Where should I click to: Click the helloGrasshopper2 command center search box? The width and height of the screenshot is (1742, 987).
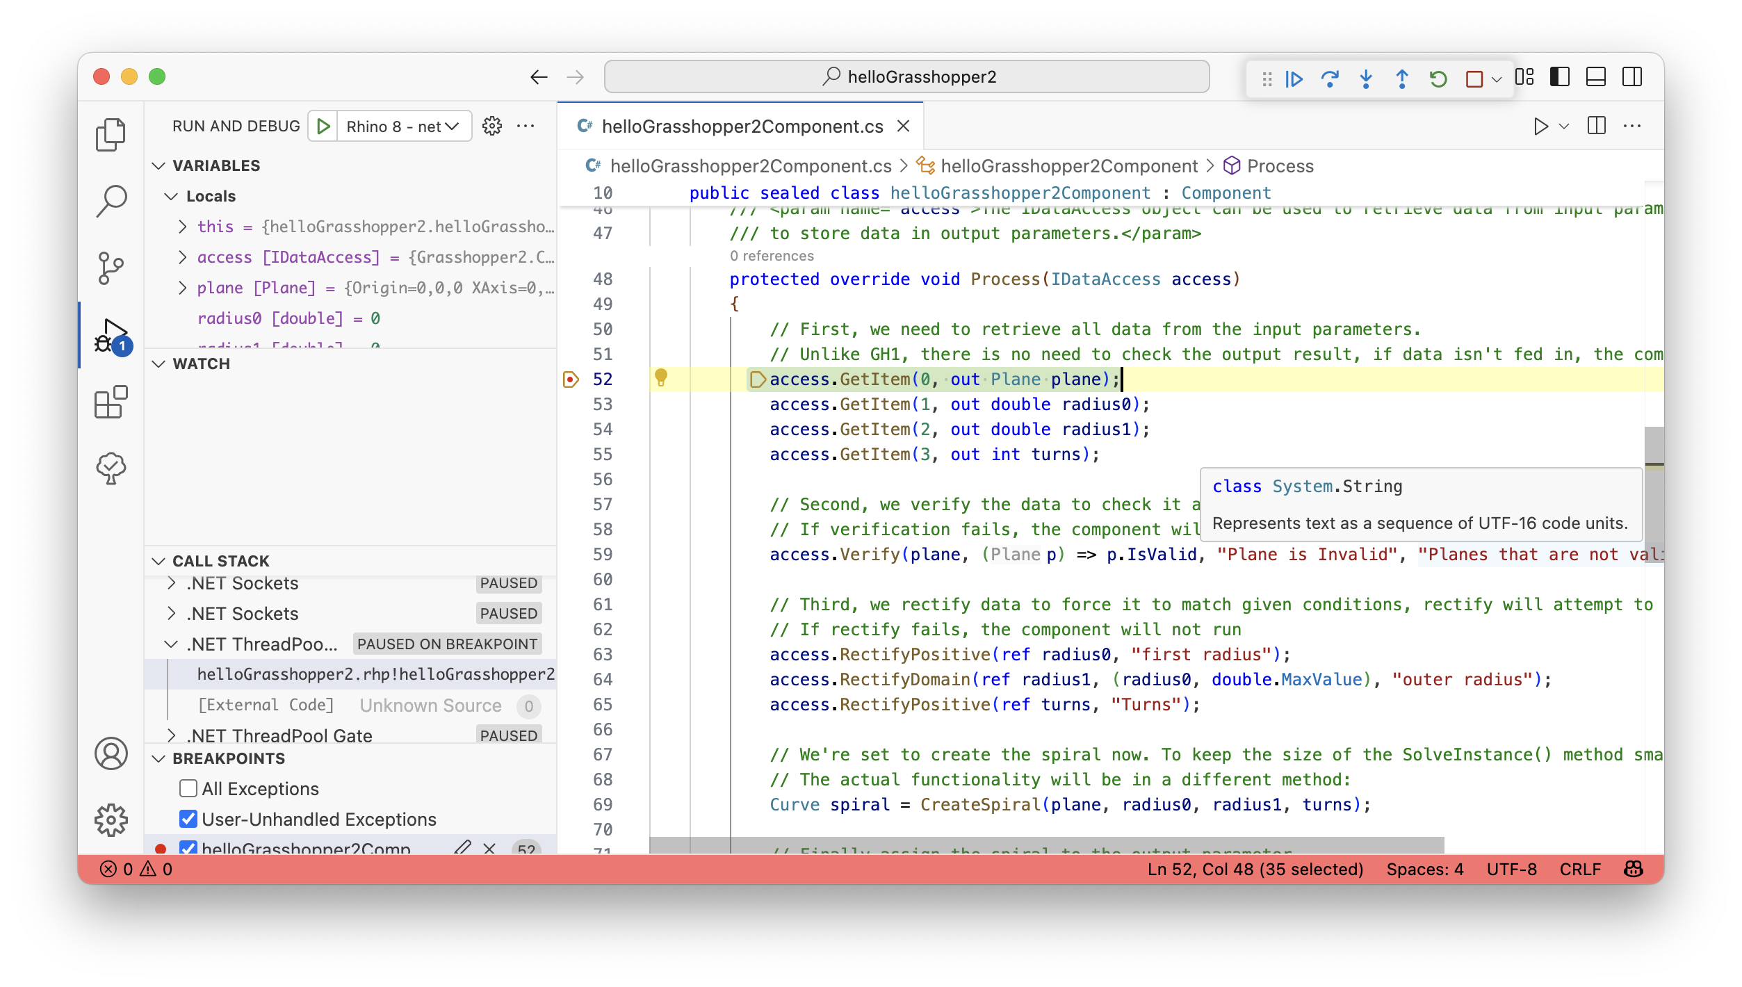coord(906,76)
